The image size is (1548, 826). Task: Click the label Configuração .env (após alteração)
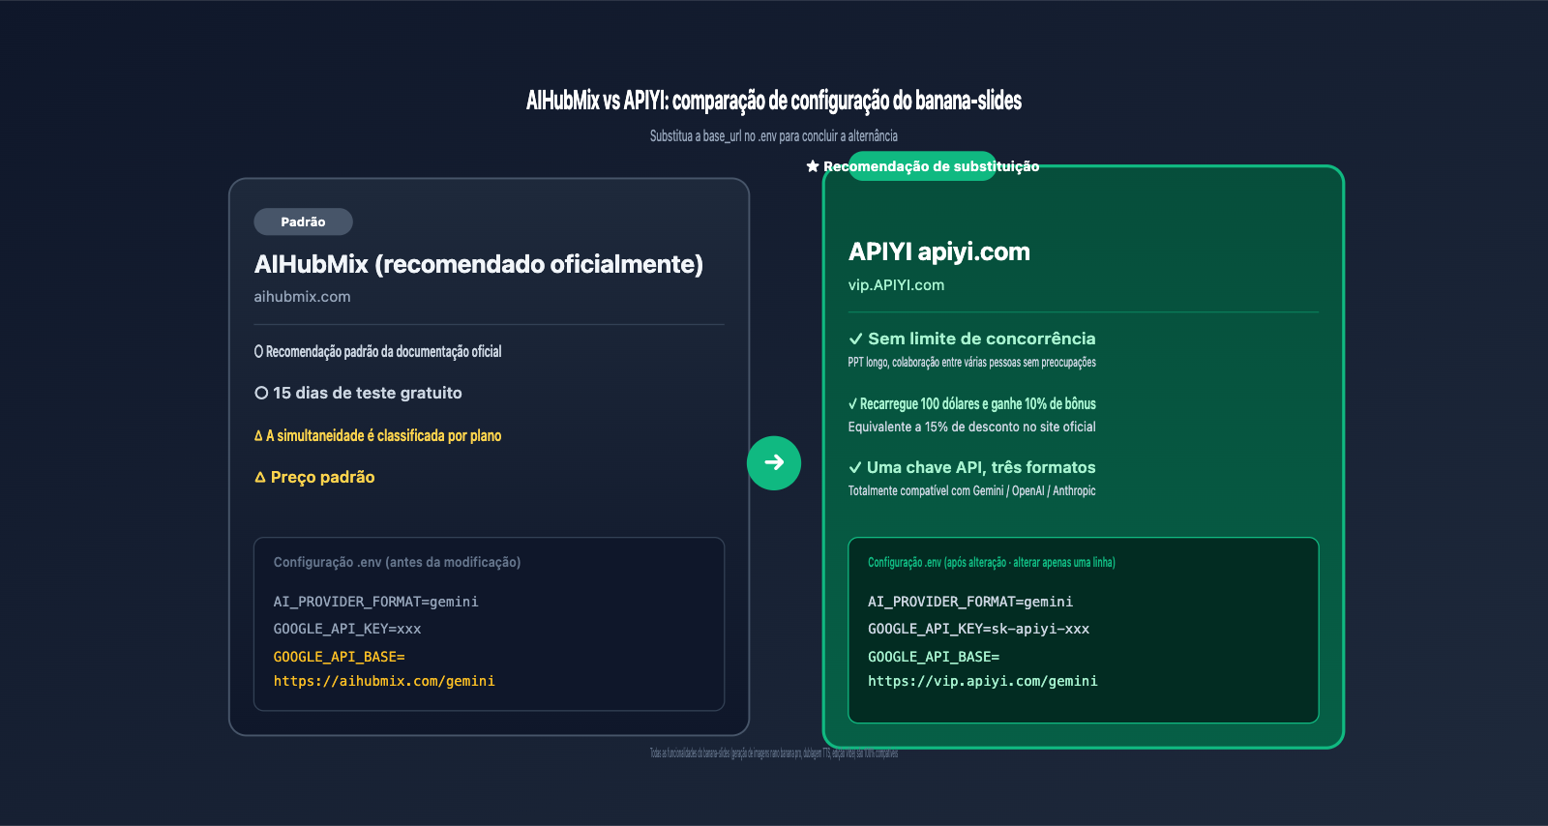tap(992, 562)
